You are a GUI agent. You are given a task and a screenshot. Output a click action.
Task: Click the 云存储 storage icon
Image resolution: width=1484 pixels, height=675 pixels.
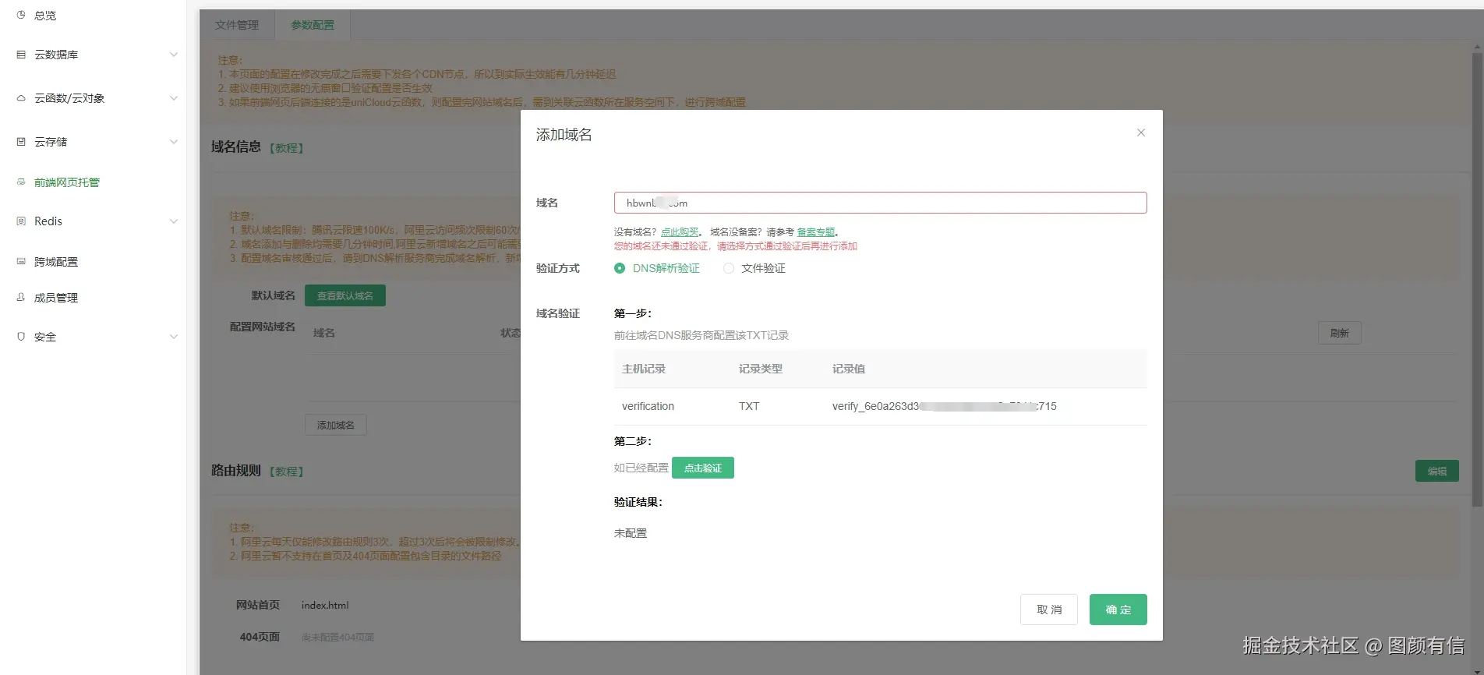click(21, 142)
